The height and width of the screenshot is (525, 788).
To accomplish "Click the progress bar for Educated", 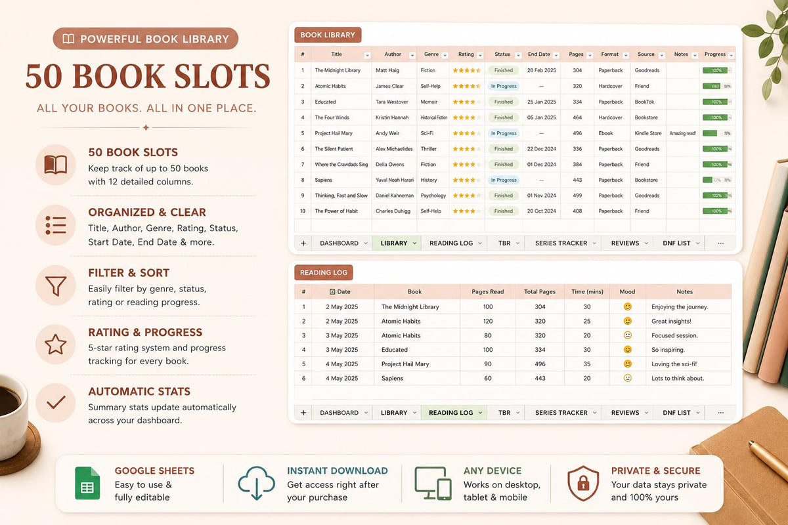I will coord(716,102).
